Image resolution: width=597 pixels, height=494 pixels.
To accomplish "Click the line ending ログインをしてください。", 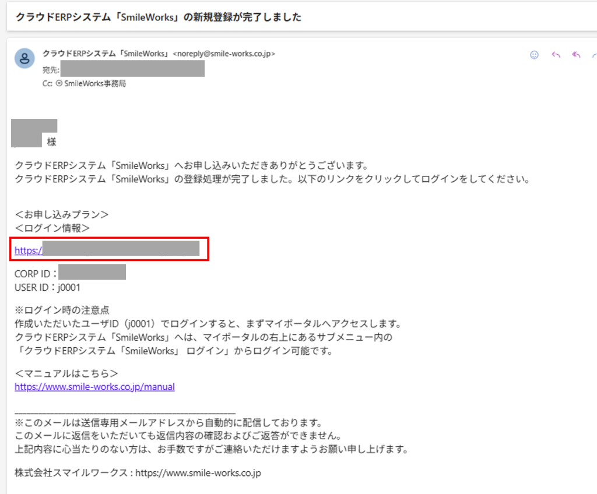I will point(273,179).
